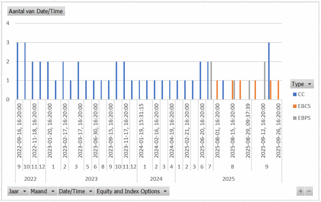This screenshot has height=202, width=321.
Task: Click the plus expand field button
Action: 301,191
